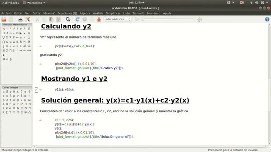Open the Simplificar menu
Image resolution: width=271 pixels, height=152 pixels.
point(113,13)
